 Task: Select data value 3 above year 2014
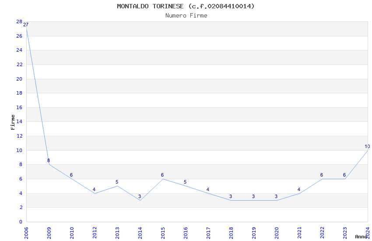click(x=140, y=197)
